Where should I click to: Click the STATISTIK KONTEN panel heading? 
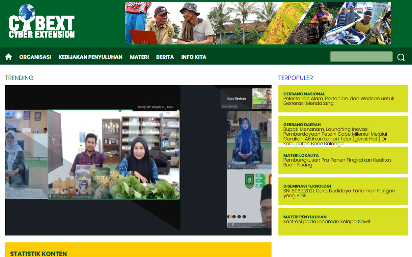[39, 253]
